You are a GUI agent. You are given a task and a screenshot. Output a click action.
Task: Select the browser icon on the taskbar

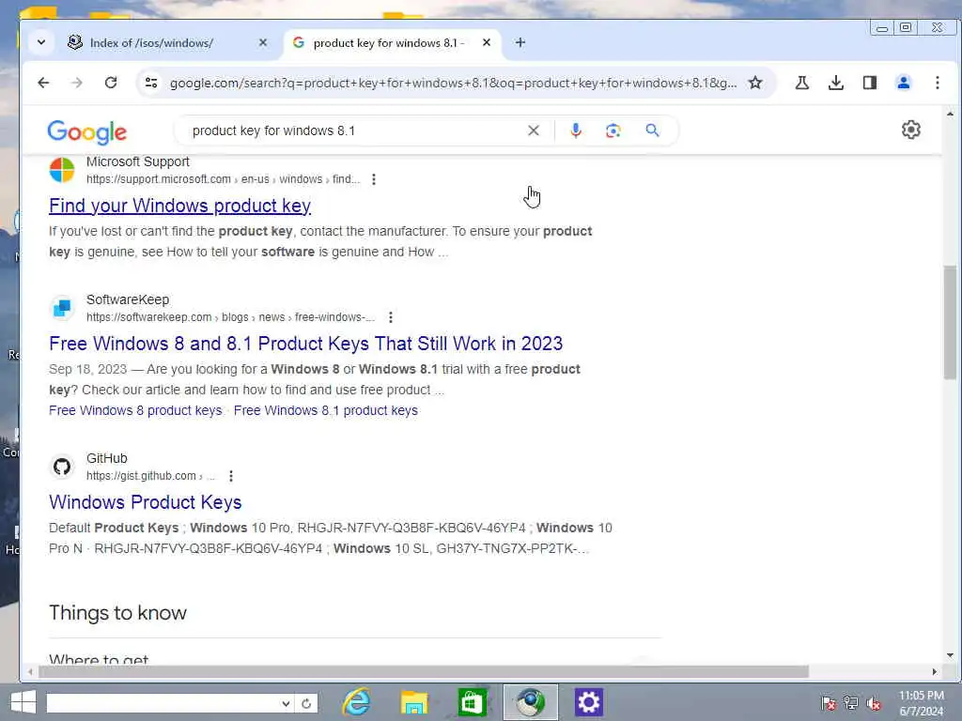[x=530, y=702]
